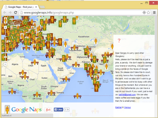Zoom out the map with minus button
158x118 pixels.
tap(5, 64)
